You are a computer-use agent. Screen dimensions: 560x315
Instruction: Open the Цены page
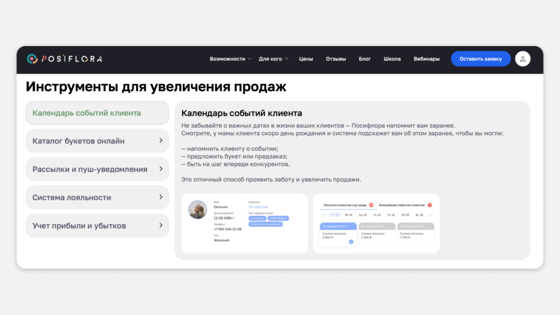306,59
